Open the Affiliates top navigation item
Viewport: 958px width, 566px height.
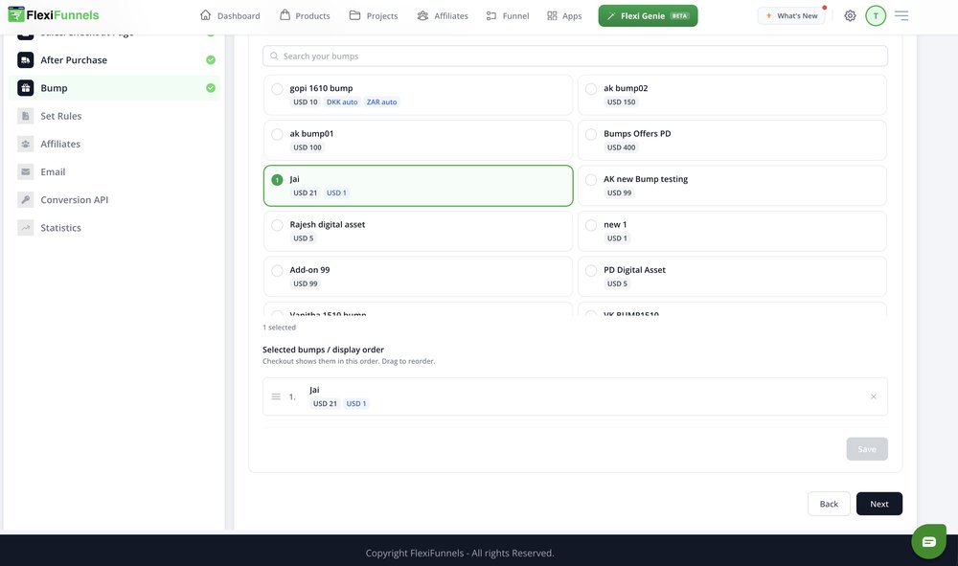(x=443, y=16)
